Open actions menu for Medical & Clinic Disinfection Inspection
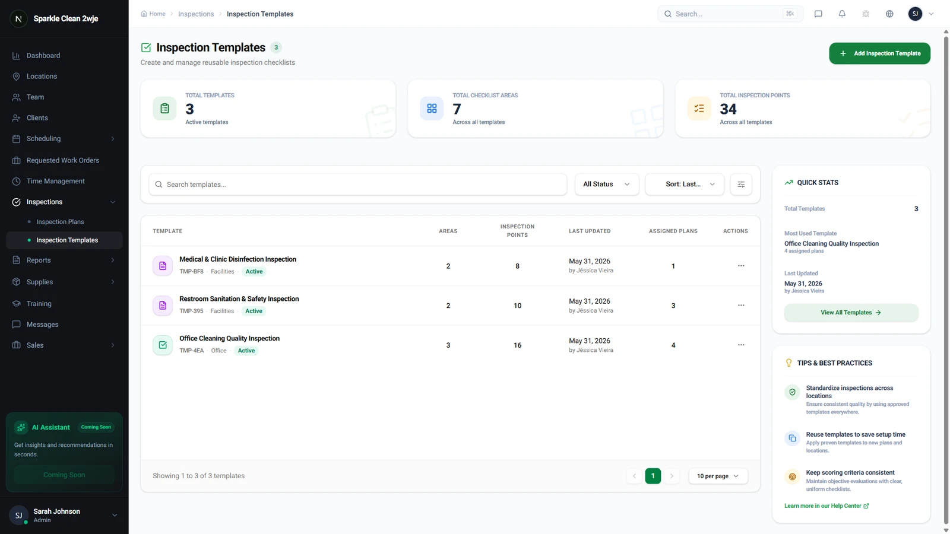Image resolution: width=950 pixels, height=534 pixels. 741,266
